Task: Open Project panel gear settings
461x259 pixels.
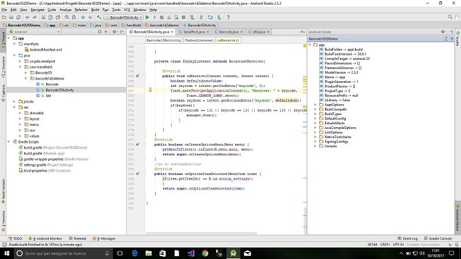Action: point(114,32)
